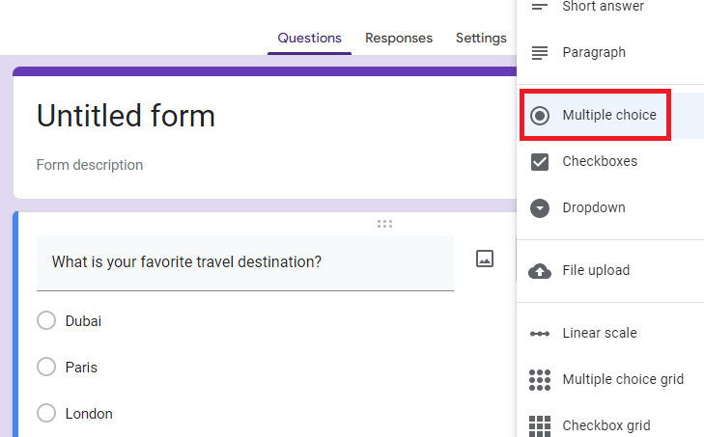Click the Multiple choice radio icon in menu
The image size is (704, 437).
[x=540, y=116]
